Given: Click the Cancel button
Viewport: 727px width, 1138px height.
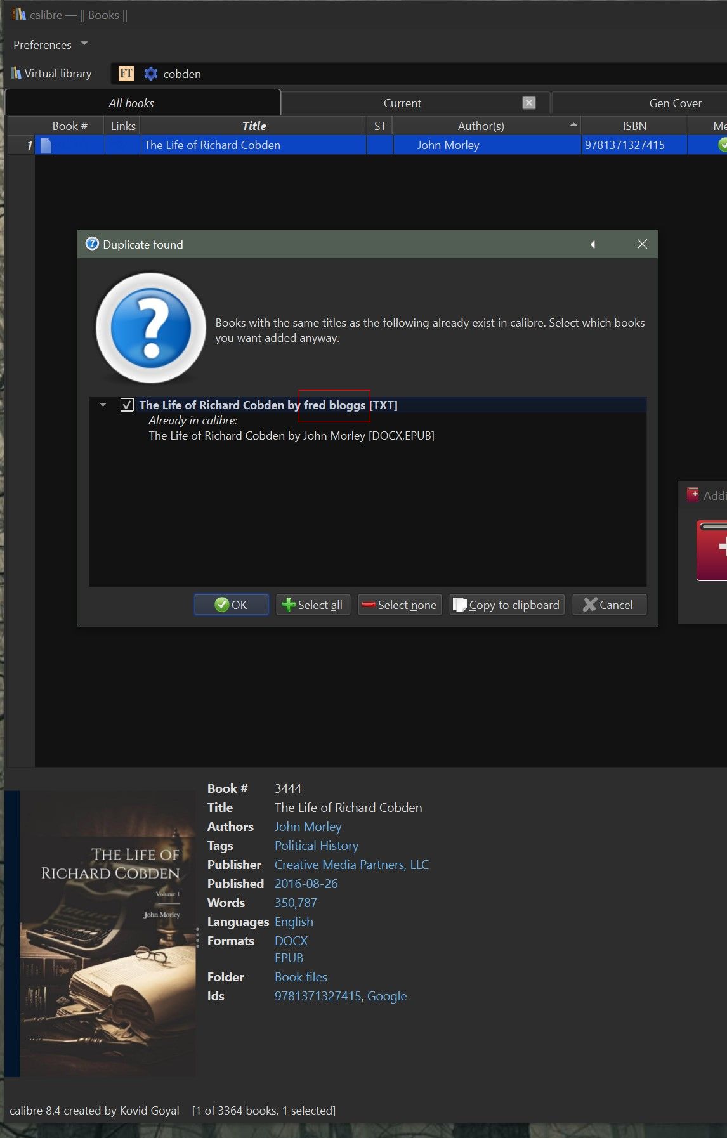Looking at the screenshot, I should (x=609, y=605).
